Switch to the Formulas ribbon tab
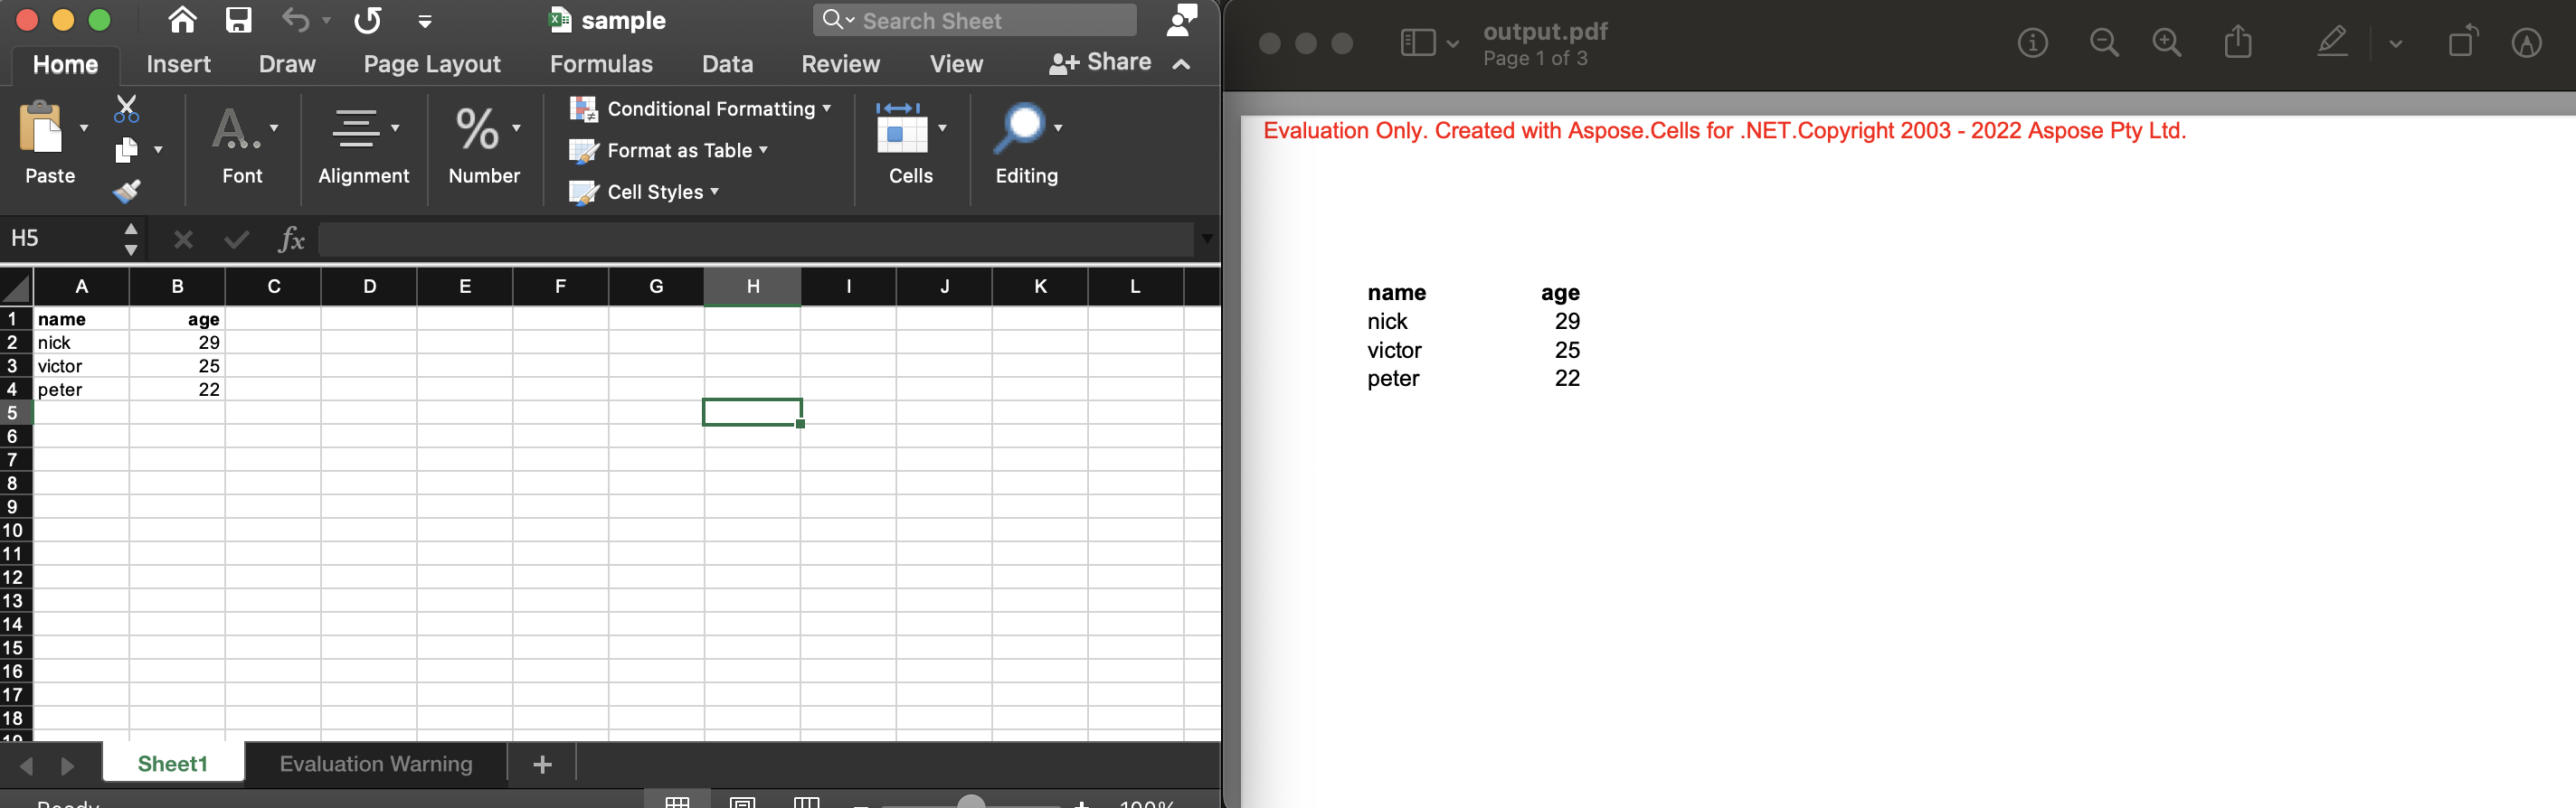Screen dimensions: 2576x808 (x=601, y=64)
